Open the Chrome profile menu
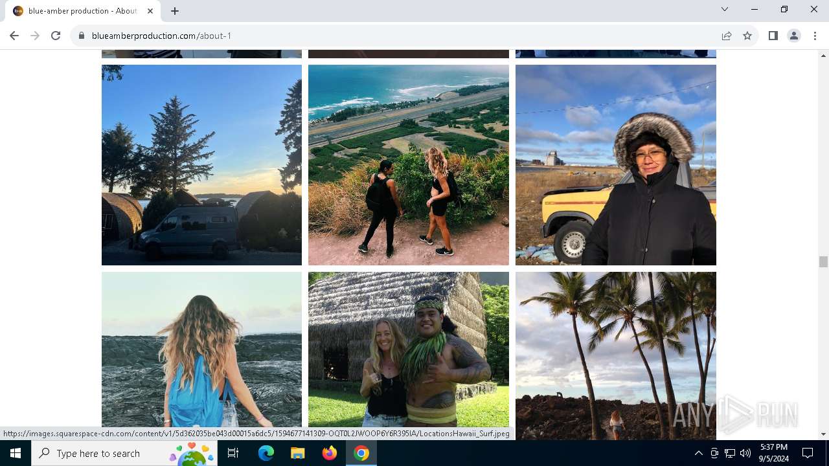 794,36
